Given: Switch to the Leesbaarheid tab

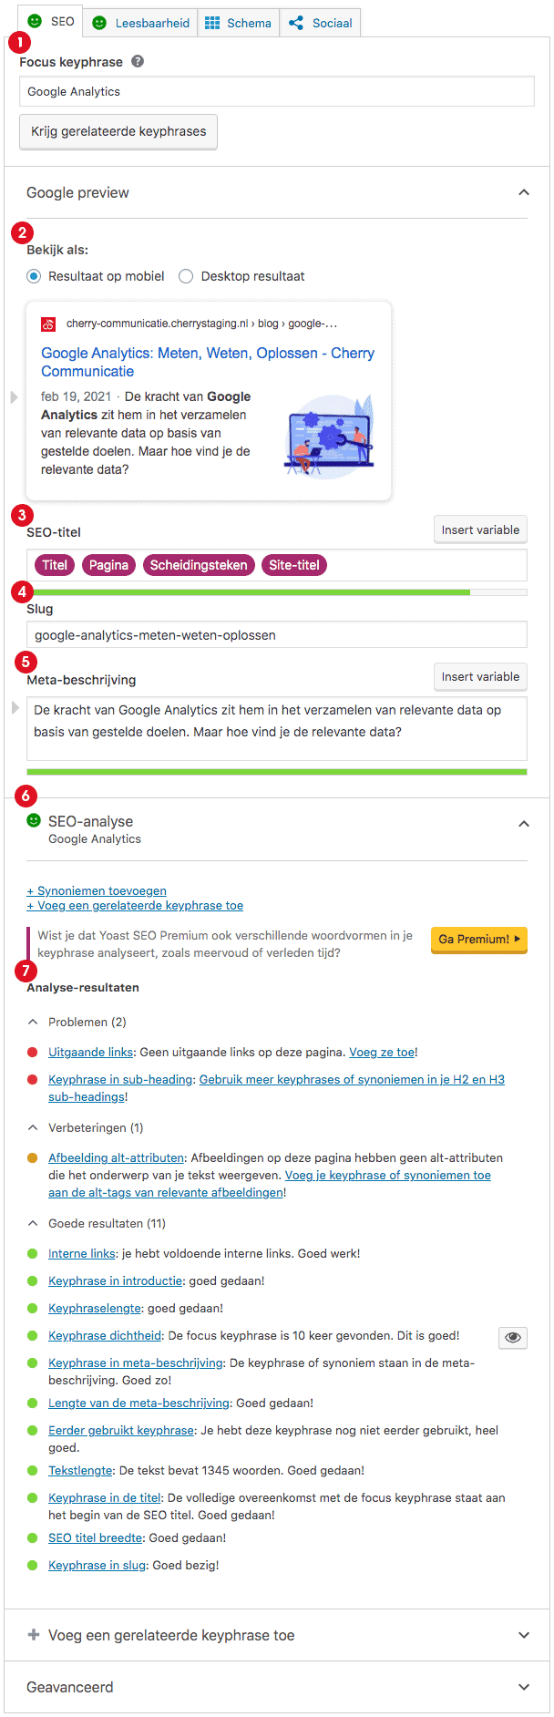Looking at the screenshot, I should tap(141, 23).
